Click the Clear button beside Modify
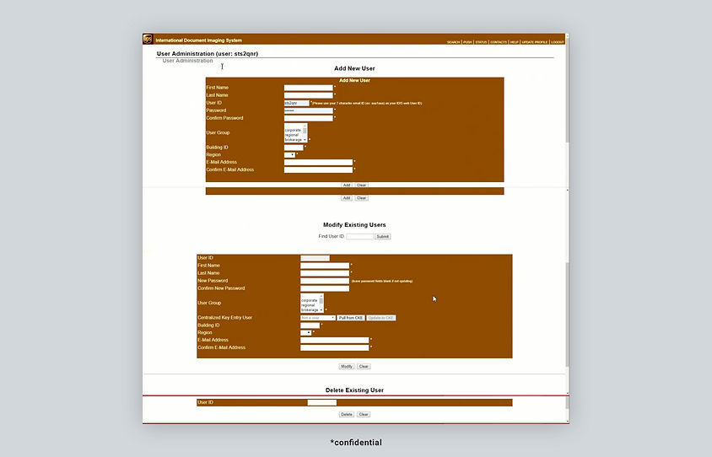The width and height of the screenshot is (712, 457). coord(364,366)
